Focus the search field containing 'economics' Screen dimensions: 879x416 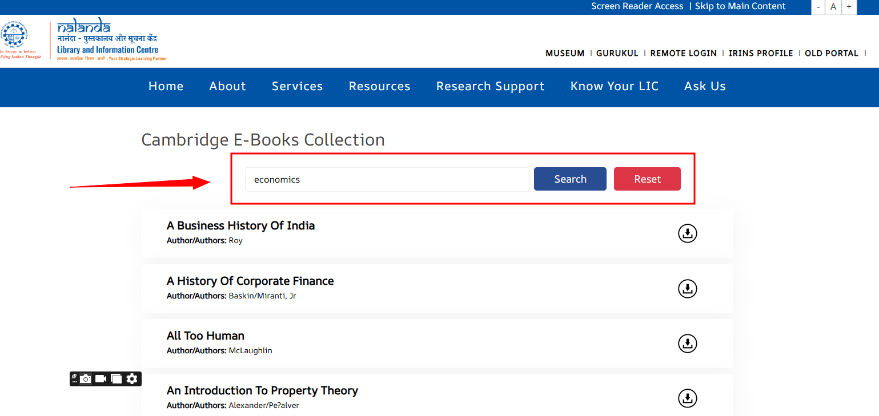[x=387, y=179]
